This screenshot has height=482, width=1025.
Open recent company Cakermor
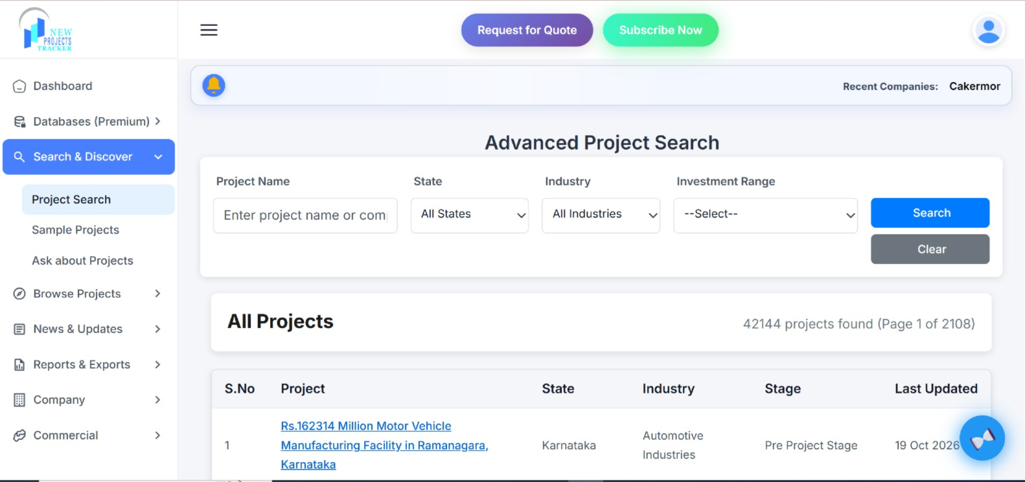pos(974,86)
